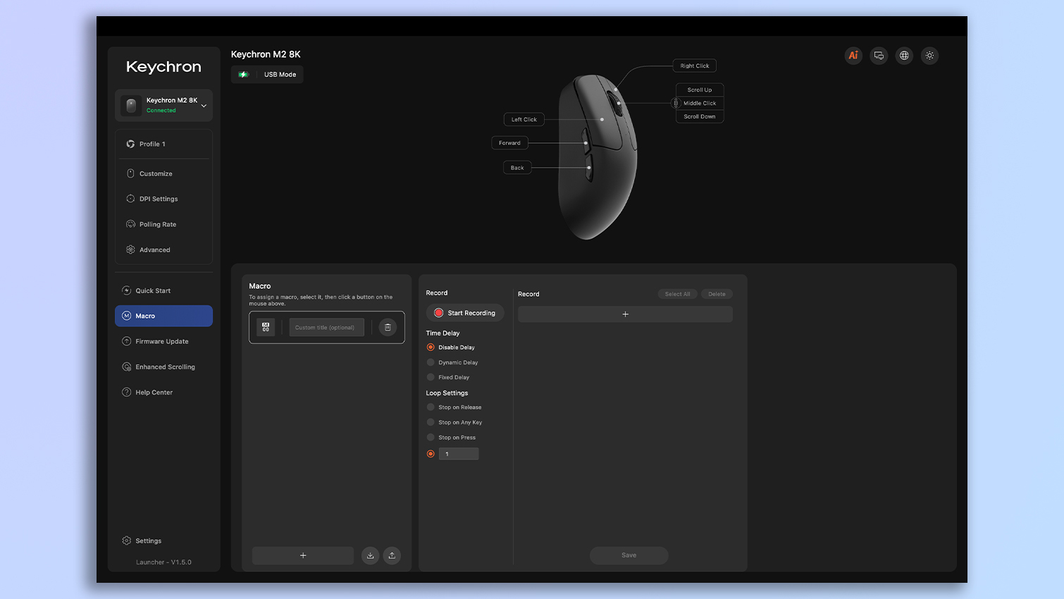Select Disable Delay radio option
Viewport: 1064px width, 599px height.
431,347
